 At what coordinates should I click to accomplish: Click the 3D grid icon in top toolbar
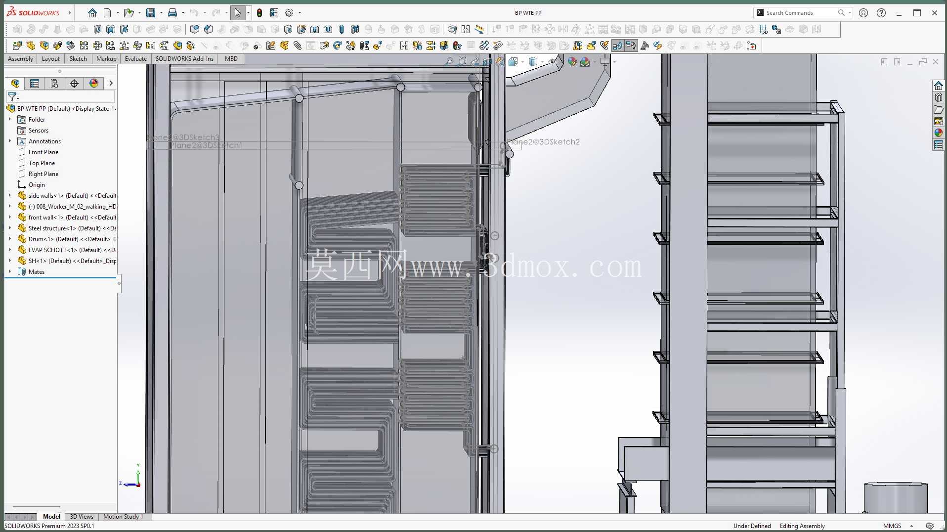[x=763, y=29]
